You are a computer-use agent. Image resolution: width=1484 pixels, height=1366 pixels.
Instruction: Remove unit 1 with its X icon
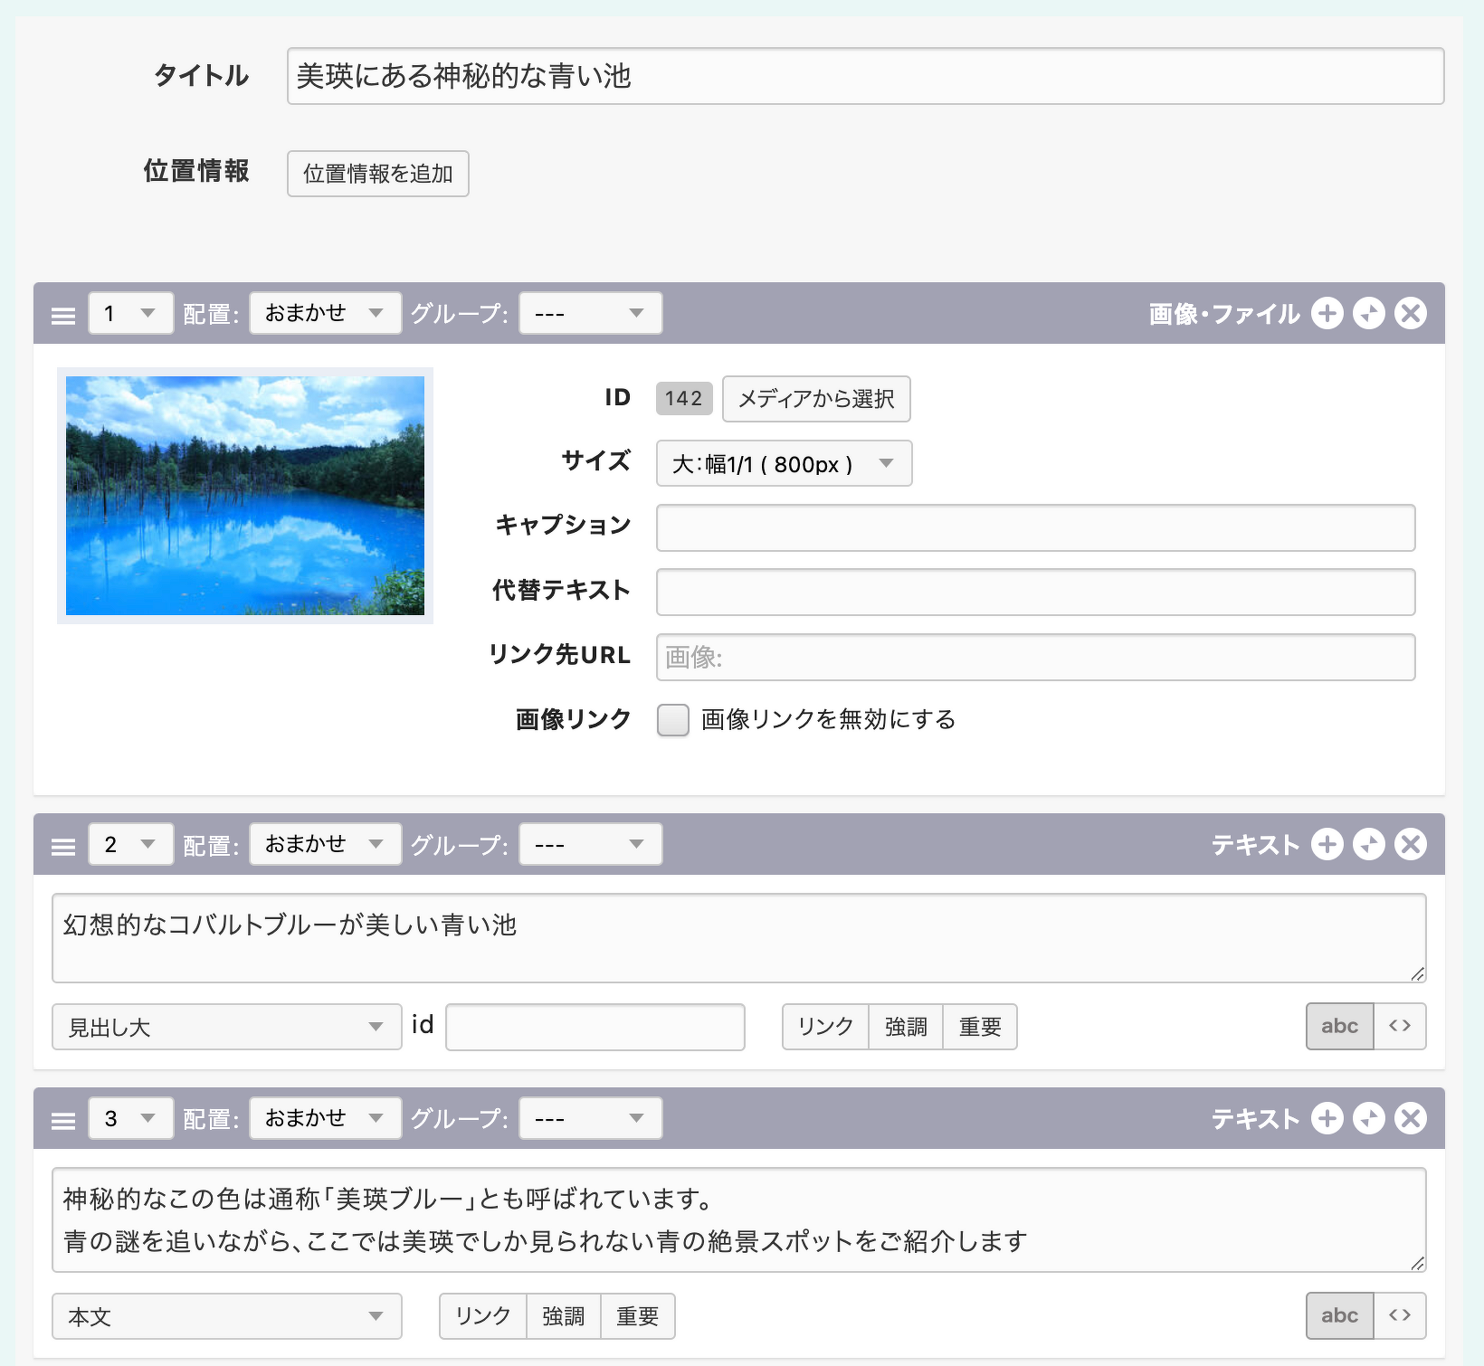coord(1410,314)
